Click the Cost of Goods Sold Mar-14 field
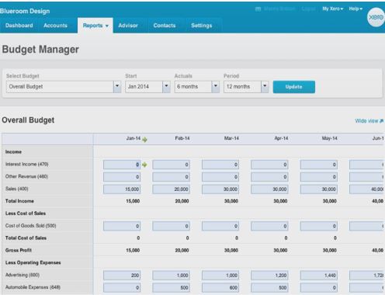This screenshot has width=385, height=295. click(x=220, y=226)
